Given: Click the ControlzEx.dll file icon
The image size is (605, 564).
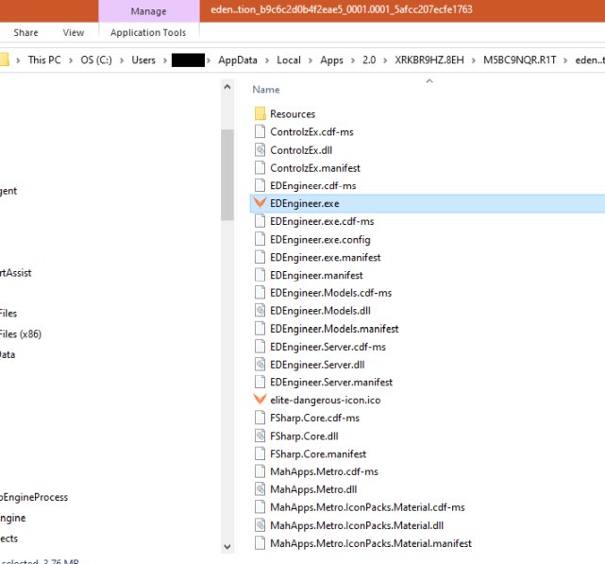Looking at the screenshot, I should tap(260, 149).
